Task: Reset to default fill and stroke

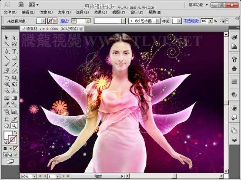Action: pyautogui.click(x=5, y=142)
